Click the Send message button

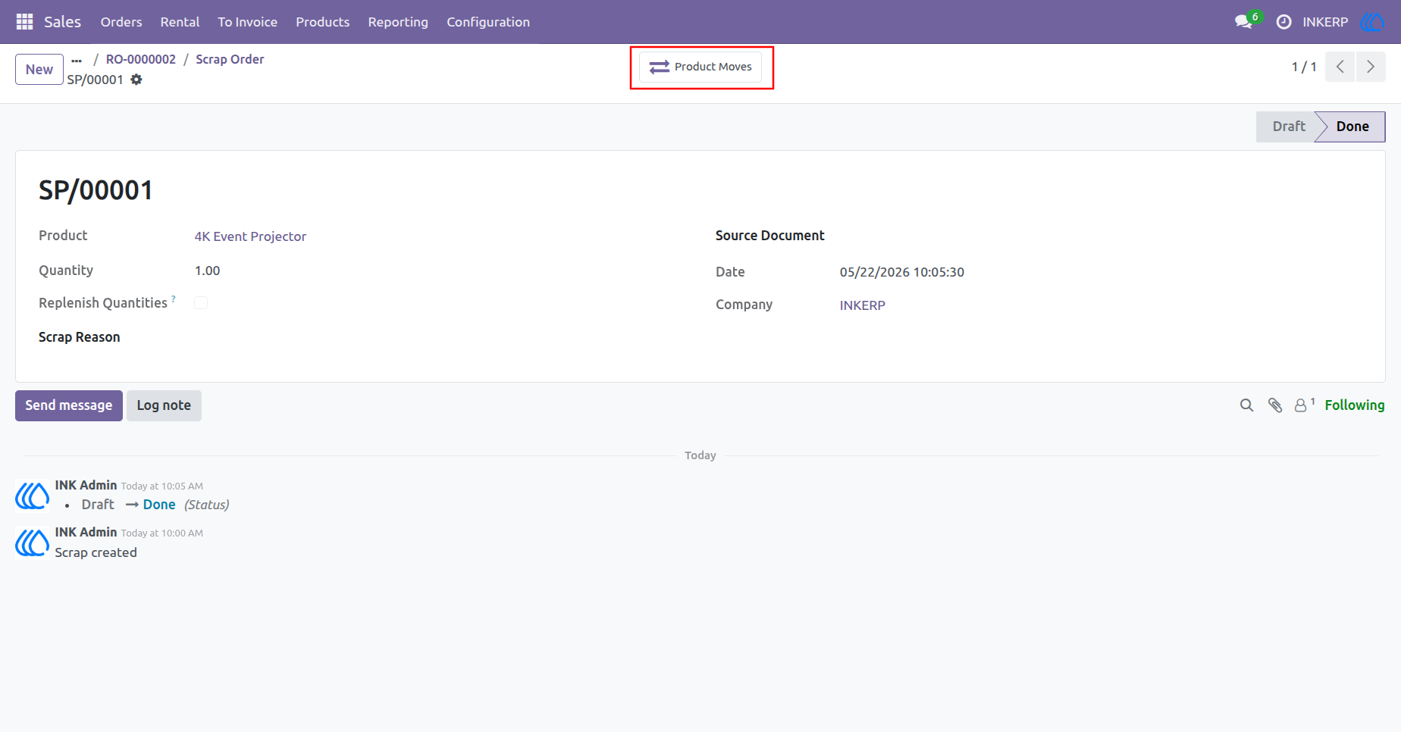[69, 405]
